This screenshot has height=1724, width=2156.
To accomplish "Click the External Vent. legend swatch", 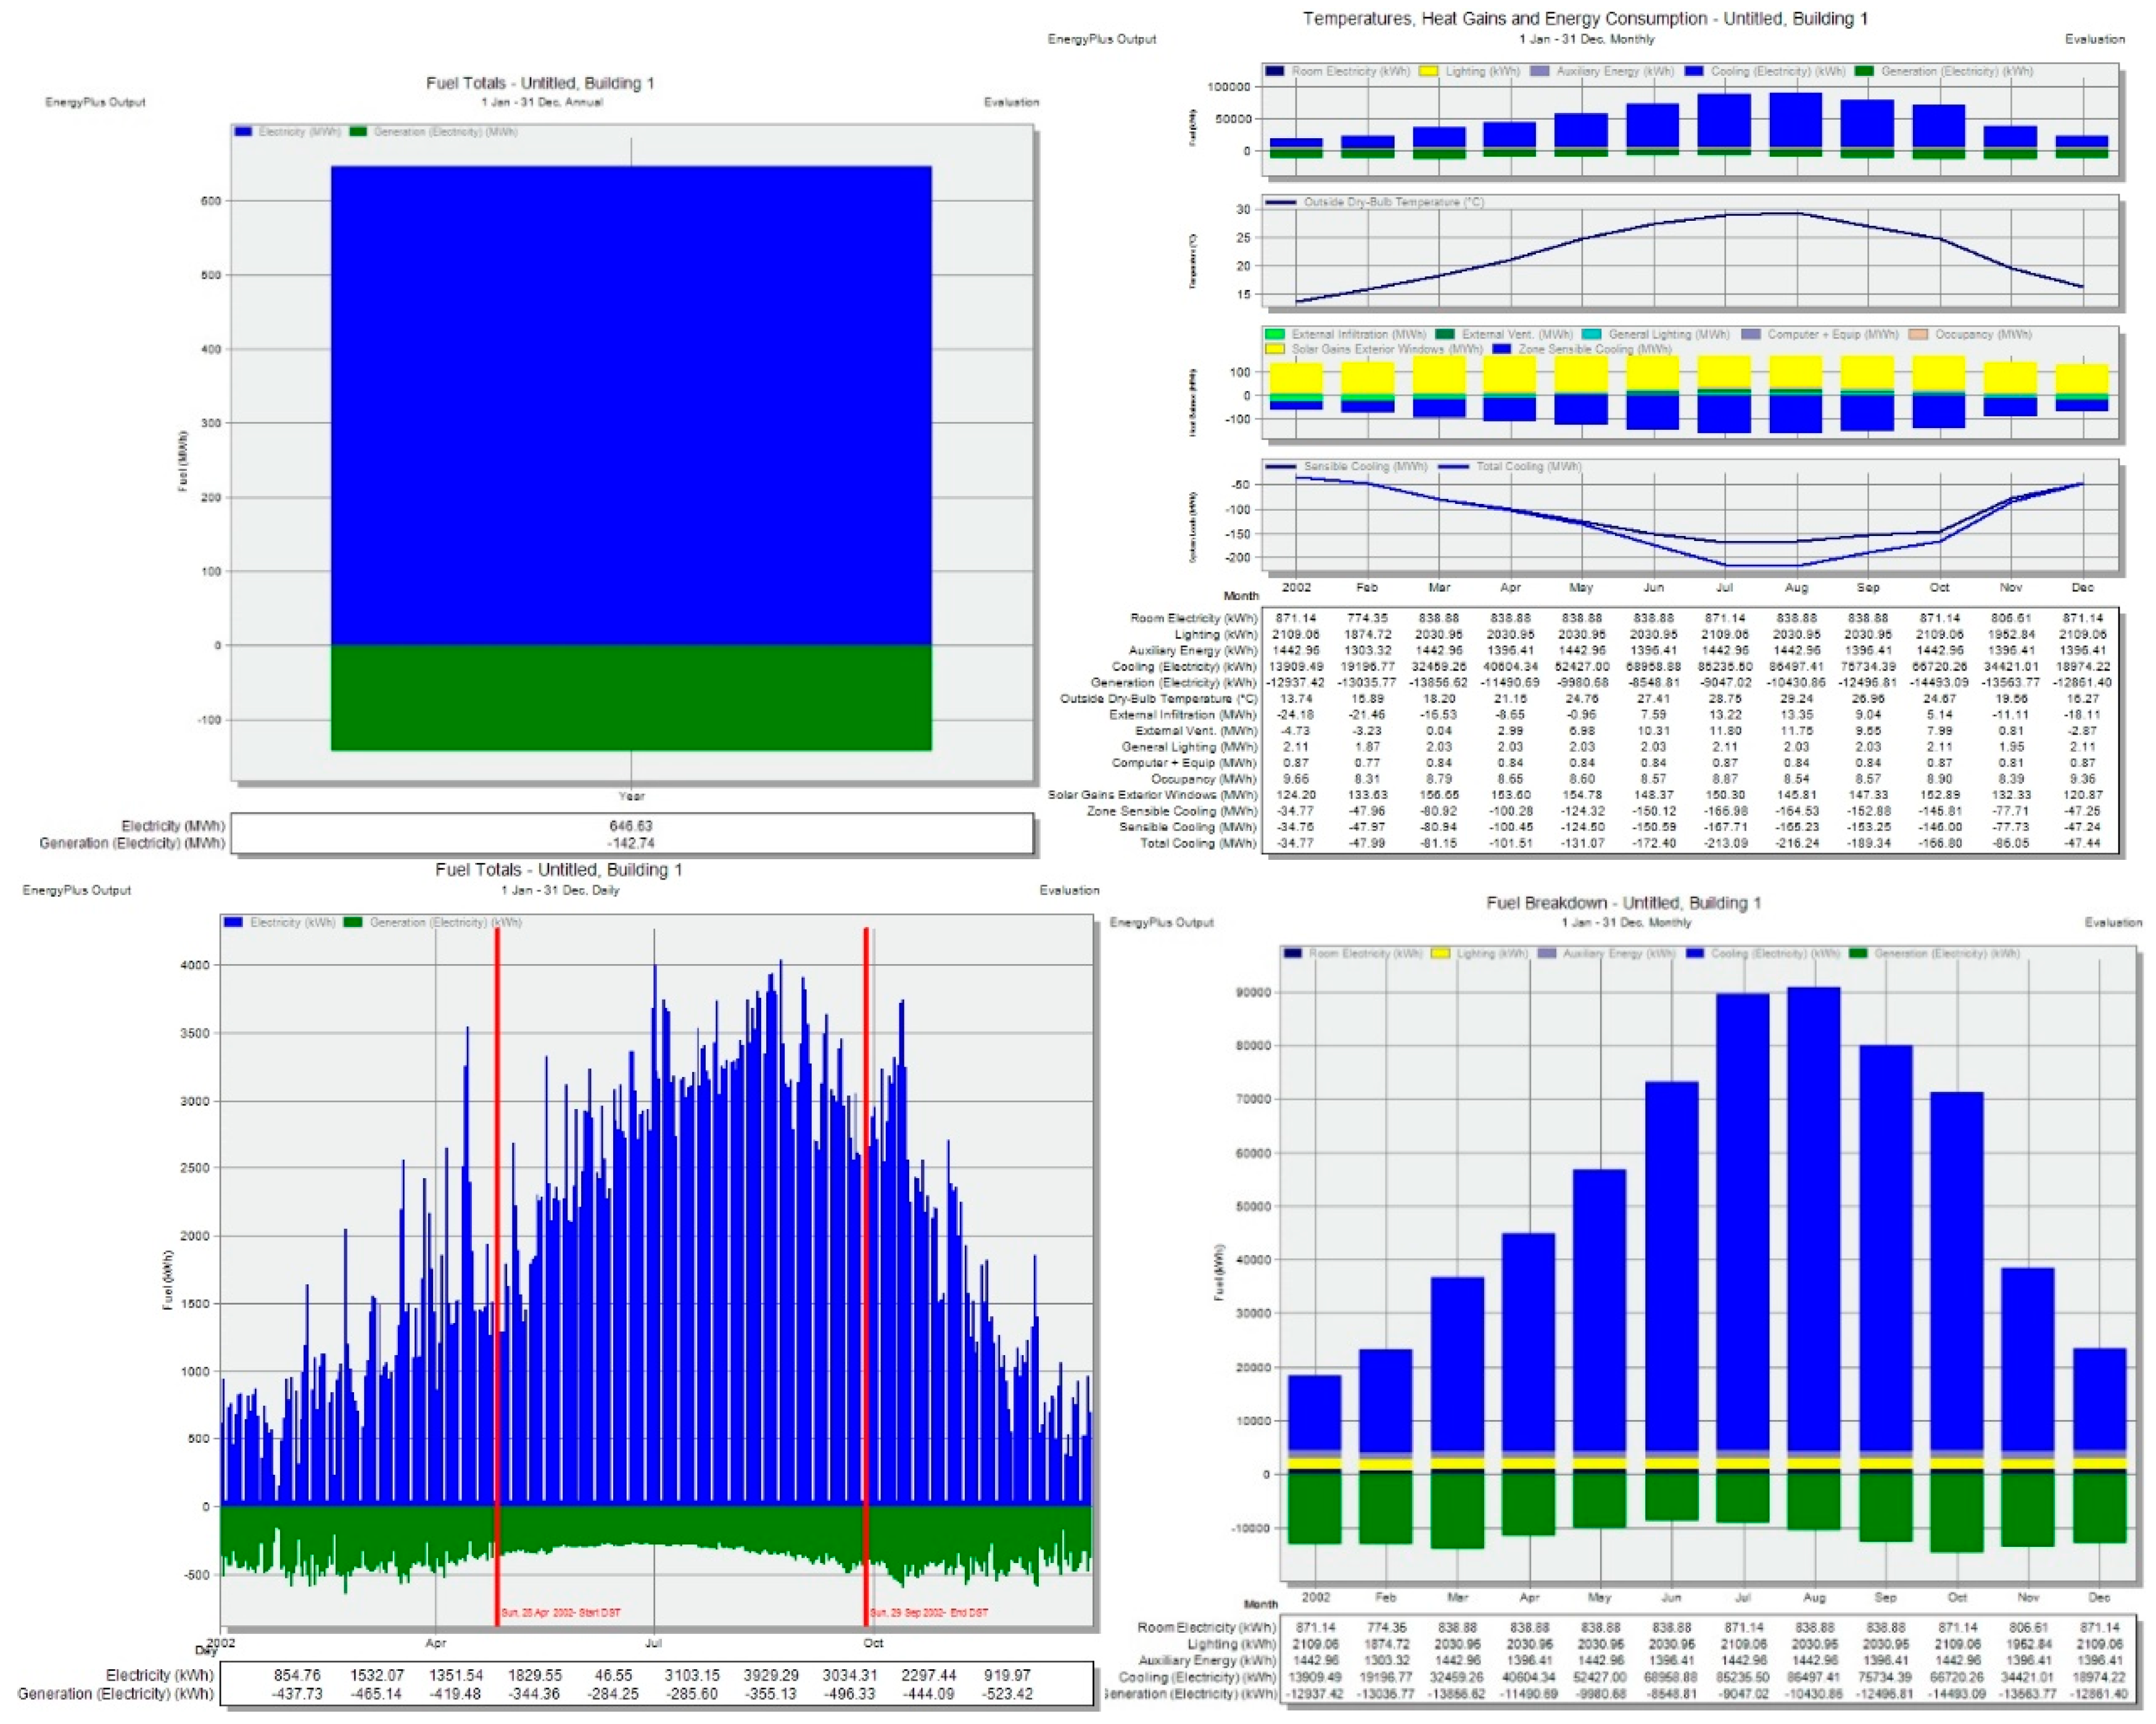I will point(1444,334).
